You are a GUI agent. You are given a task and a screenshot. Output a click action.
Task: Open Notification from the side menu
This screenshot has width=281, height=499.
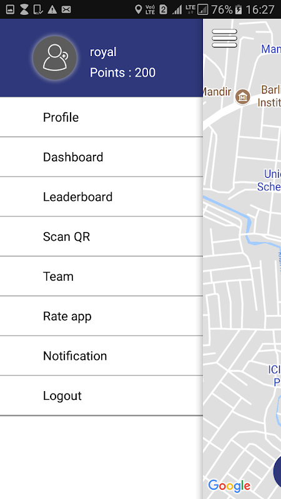[101, 356]
